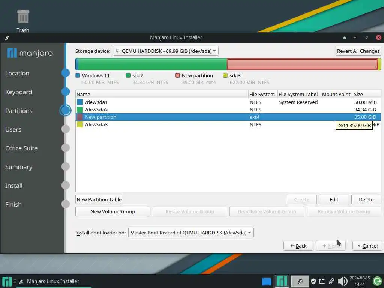Open the shield security tray icon
Screen dimensions: 384x288
(313, 281)
